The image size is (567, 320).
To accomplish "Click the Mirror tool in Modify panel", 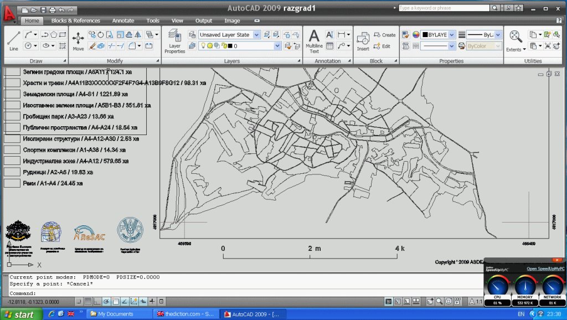I will coord(137,34).
